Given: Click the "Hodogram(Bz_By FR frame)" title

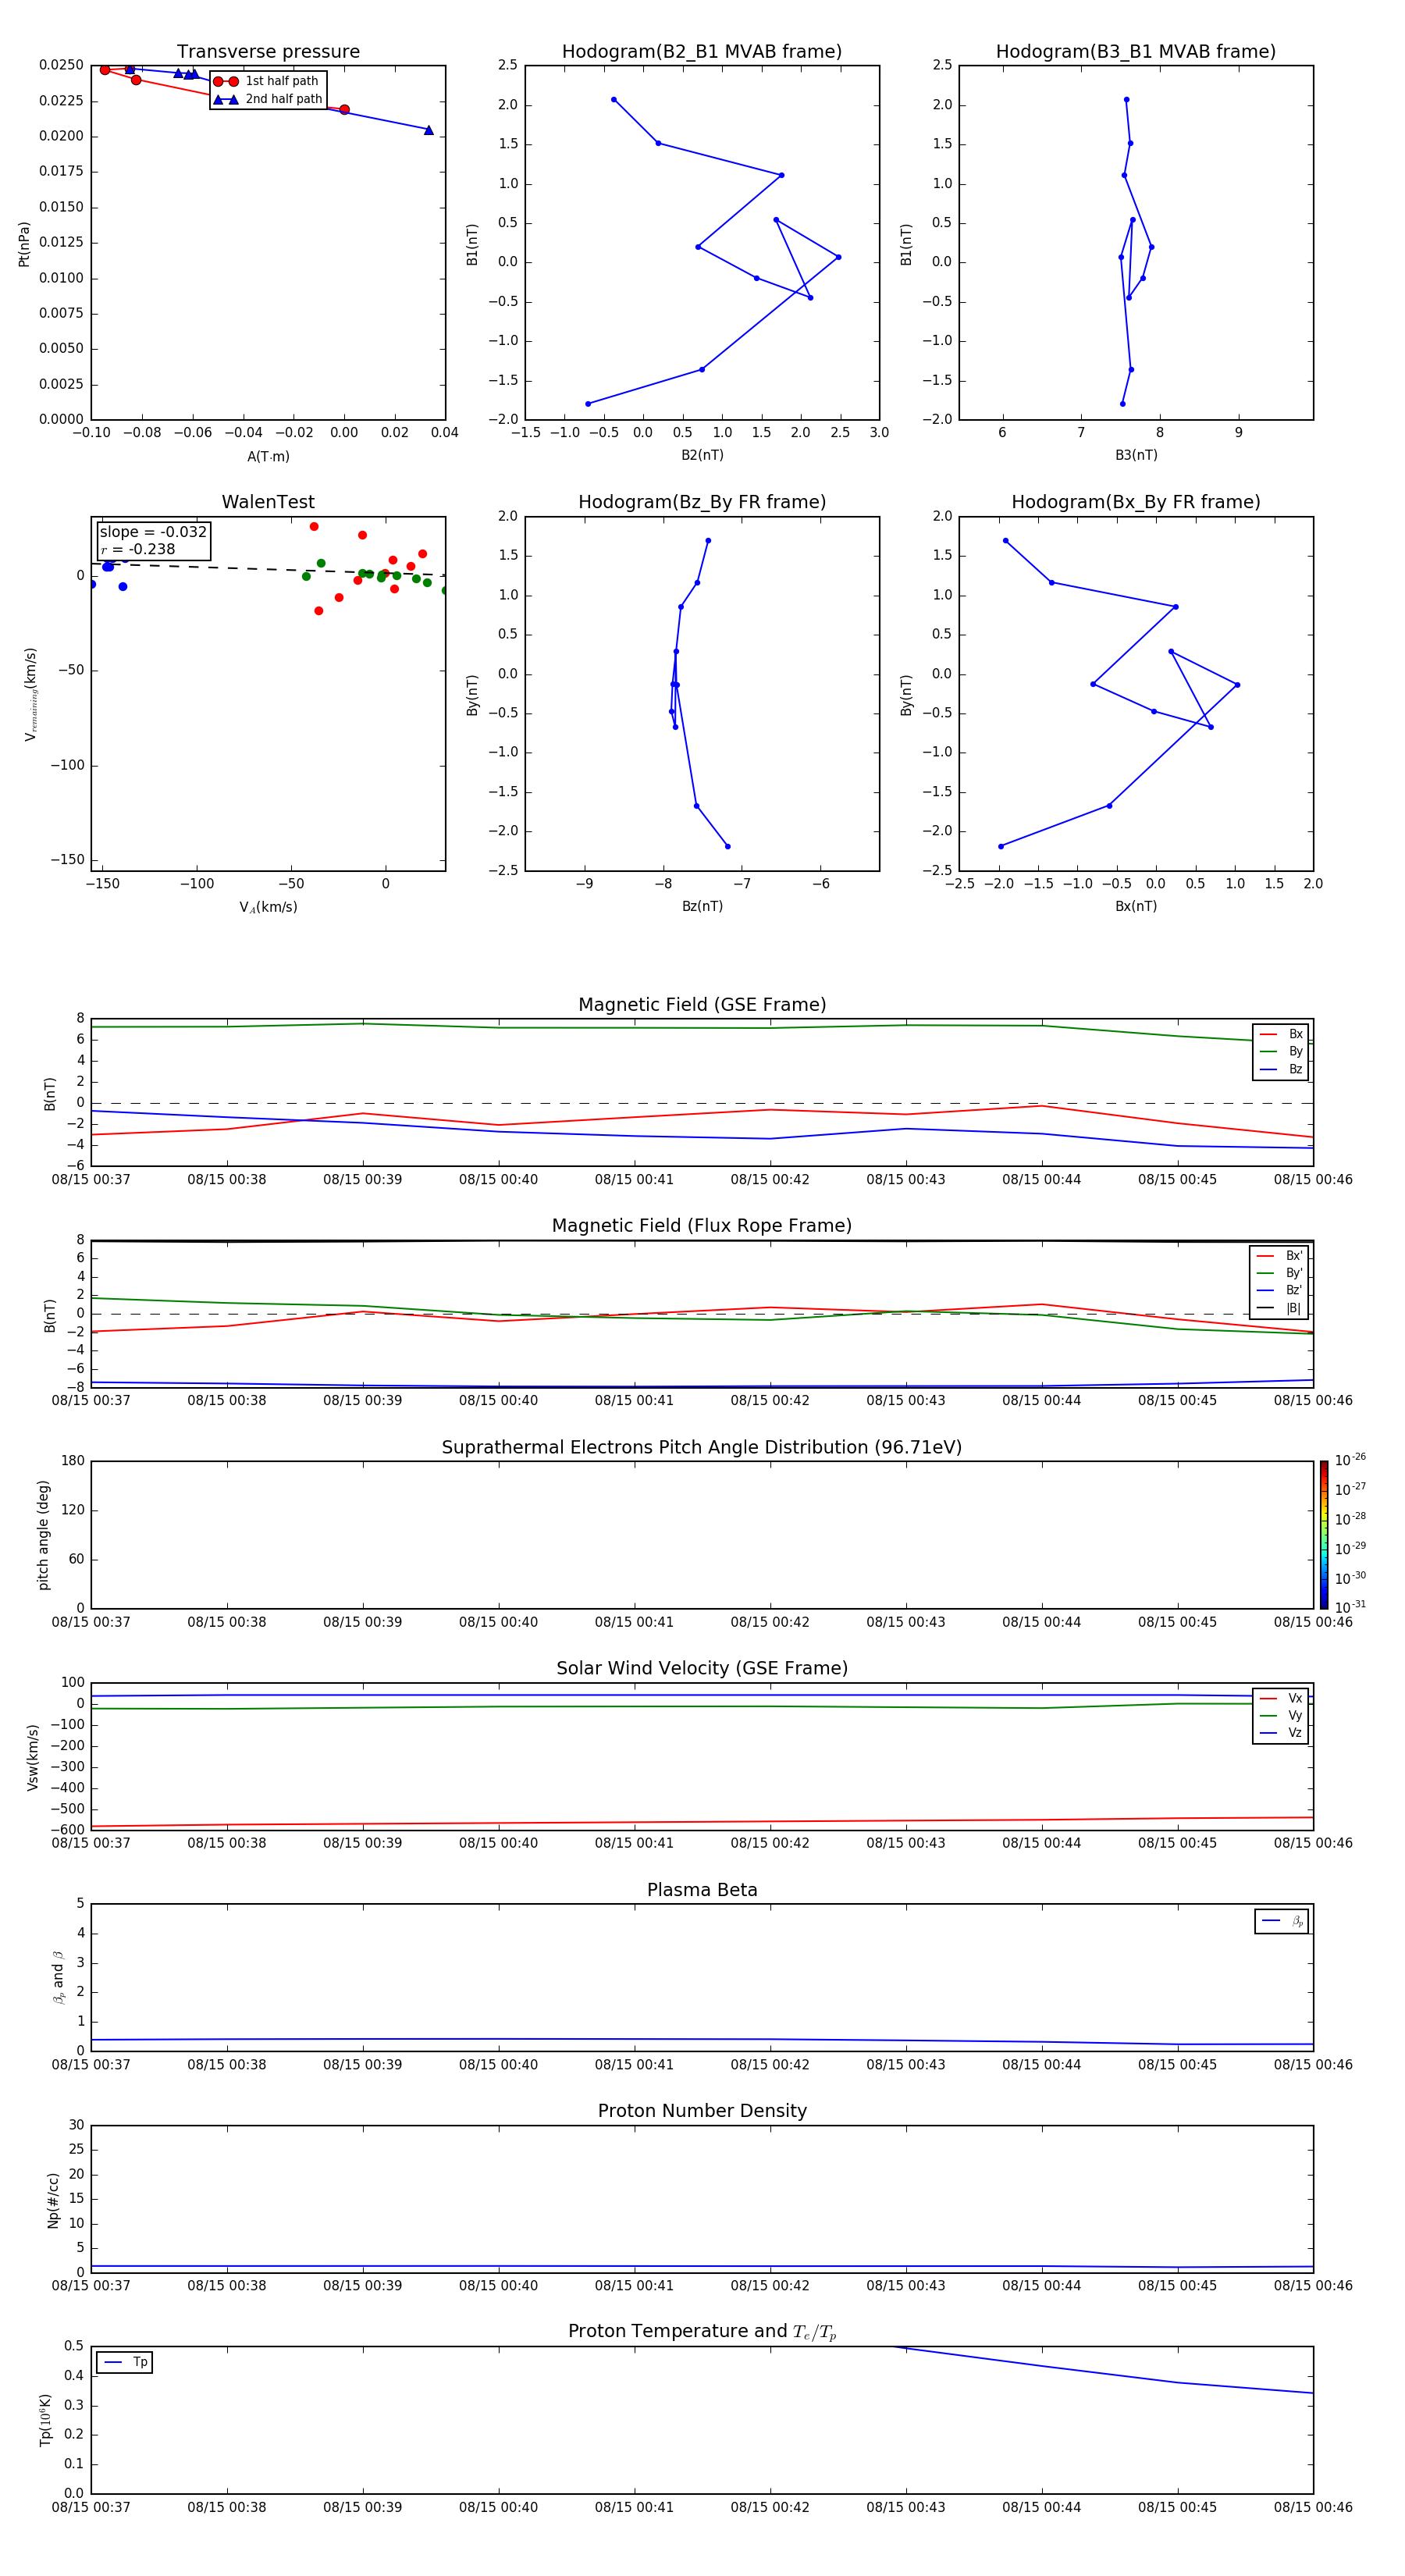Looking at the screenshot, I should (x=702, y=502).
